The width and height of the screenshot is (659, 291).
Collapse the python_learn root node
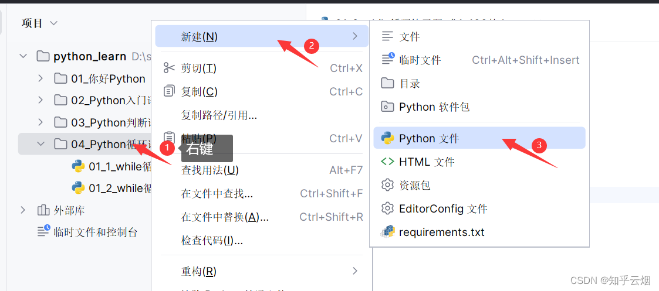(23, 56)
